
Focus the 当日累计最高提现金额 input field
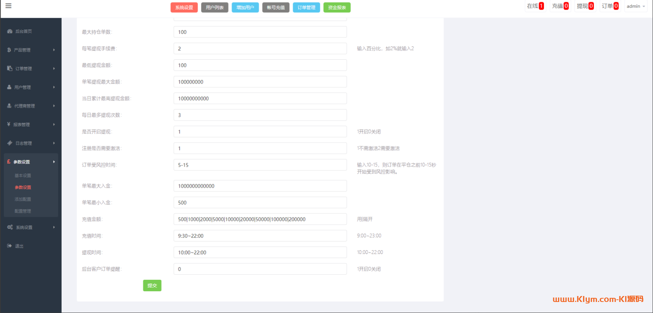pyautogui.click(x=260, y=98)
